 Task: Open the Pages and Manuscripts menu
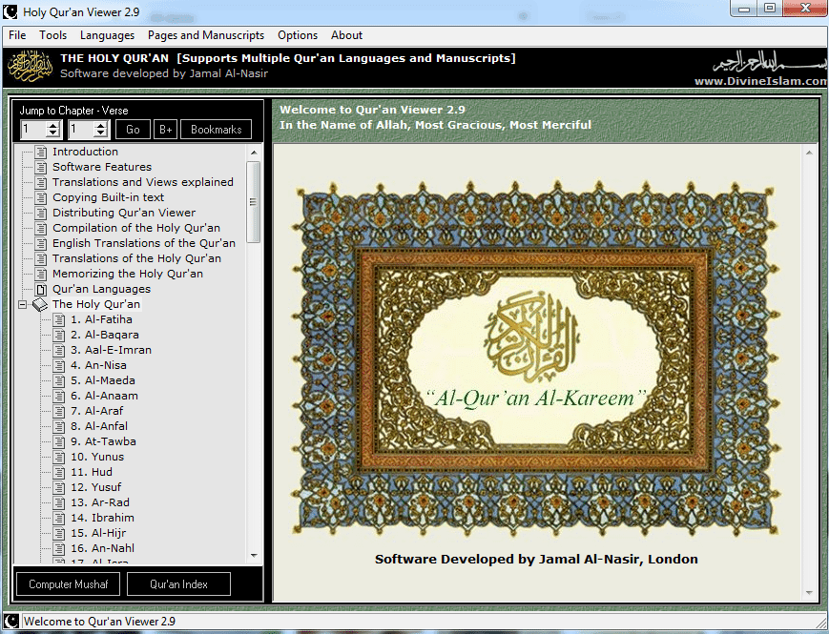[206, 35]
